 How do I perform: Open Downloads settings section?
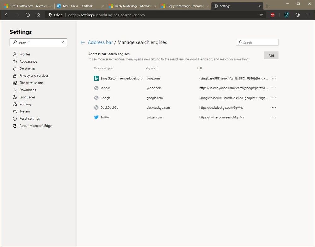(24, 90)
